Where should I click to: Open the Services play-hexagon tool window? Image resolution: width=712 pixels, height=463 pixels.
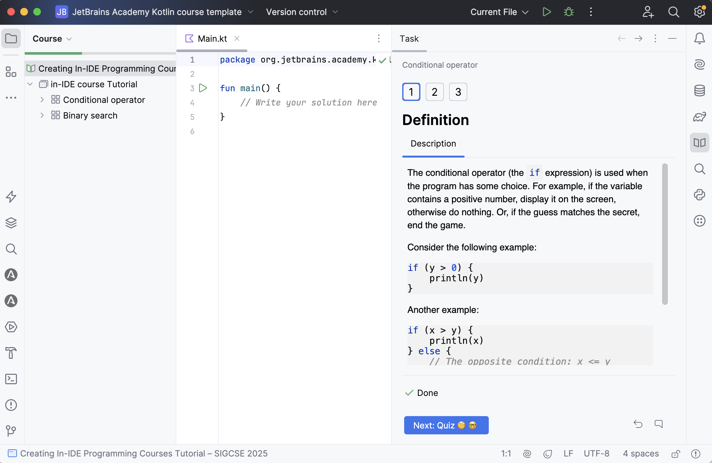11,327
